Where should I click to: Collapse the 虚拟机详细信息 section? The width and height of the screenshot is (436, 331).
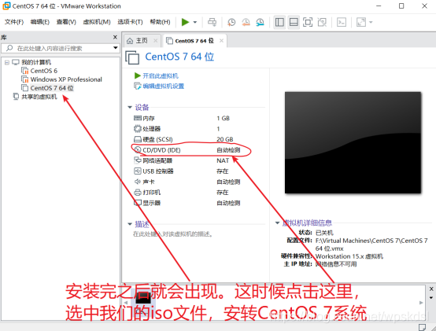pos(277,223)
